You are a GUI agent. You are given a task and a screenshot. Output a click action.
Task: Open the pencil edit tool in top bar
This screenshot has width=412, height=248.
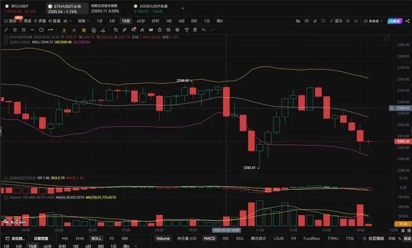(x=315, y=21)
